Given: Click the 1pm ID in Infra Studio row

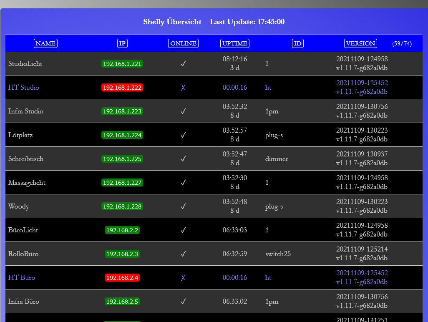Looking at the screenshot, I should click(272, 111).
